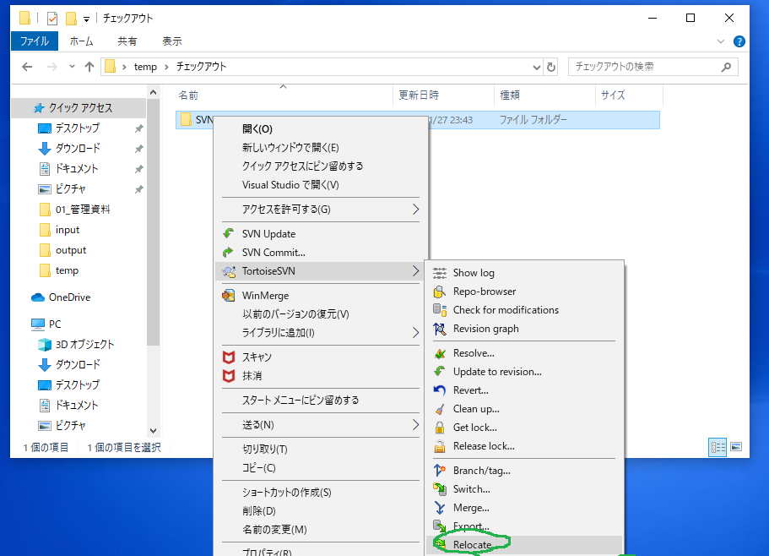Choose 以前のバージョンの復元(V)
769x556 pixels.
(321, 314)
